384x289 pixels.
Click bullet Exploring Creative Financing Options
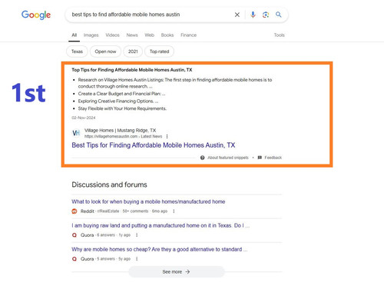click(118, 101)
